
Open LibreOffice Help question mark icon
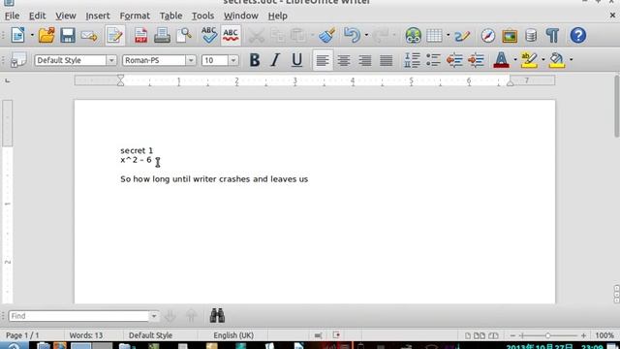[577, 36]
